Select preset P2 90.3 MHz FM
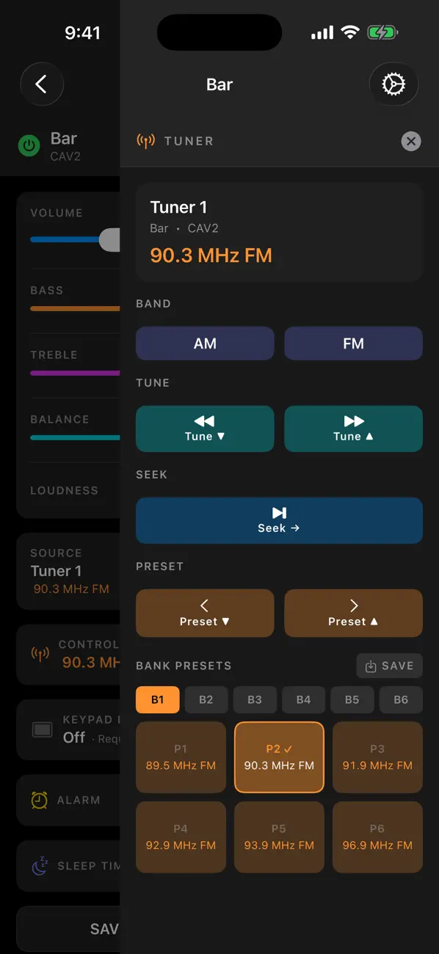 tap(279, 757)
